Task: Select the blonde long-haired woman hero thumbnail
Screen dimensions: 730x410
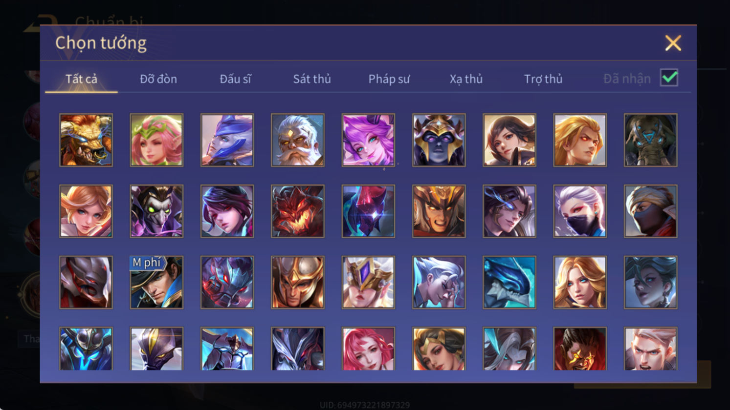Action: click(580, 283)
